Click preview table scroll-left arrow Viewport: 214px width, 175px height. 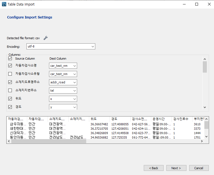click(x=9, y=141)
